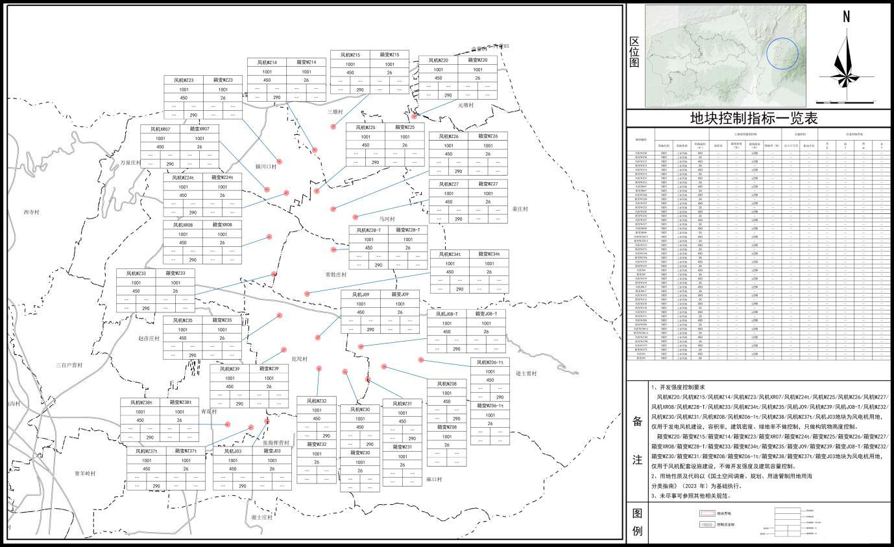Click the 青羊岭村 village name
This screenshot has height=547, width=894.
[84, 474]
